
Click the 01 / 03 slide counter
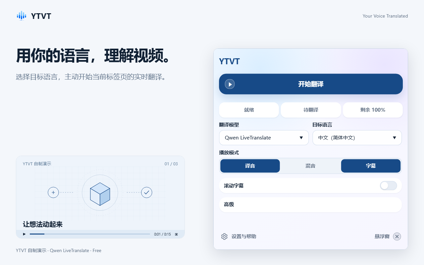point(171,164)
